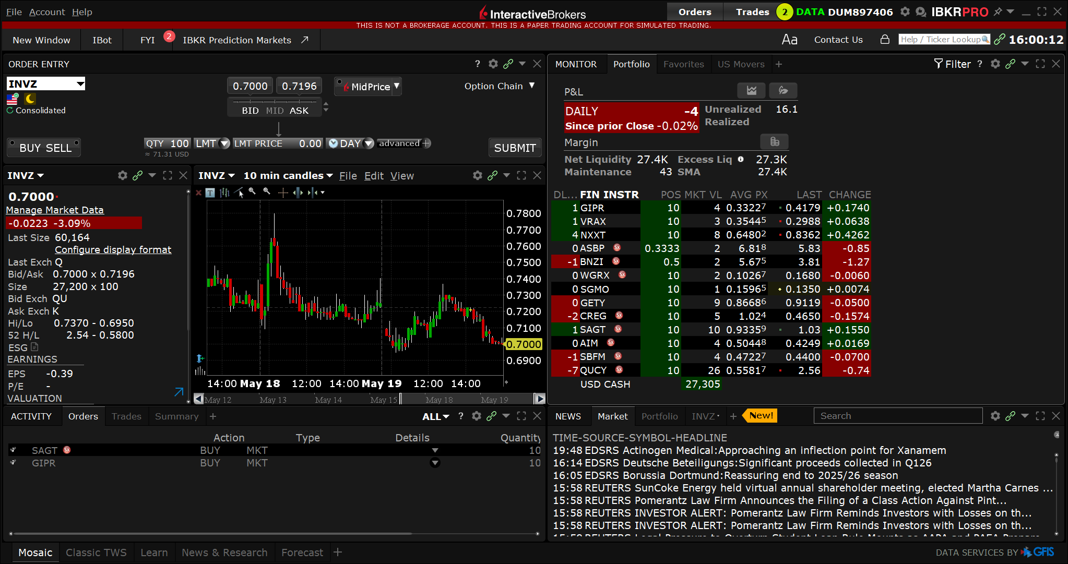This screenshot has height=564, width=1068.
Task: Open the Margin details icon
Action: [x=775, y=141]
